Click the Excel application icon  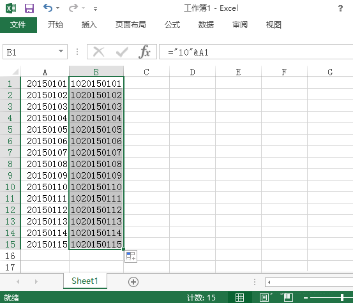point(11,8)
